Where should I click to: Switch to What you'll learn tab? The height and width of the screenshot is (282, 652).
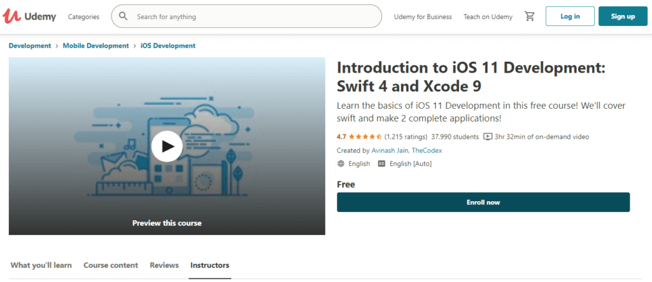click(41, 265)
